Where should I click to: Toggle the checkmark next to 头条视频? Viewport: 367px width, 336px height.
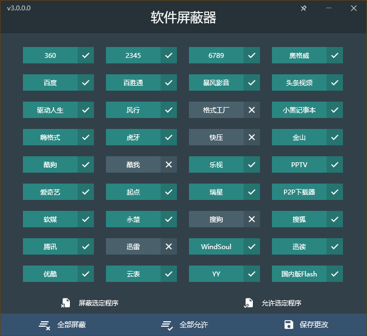click(x=335, y=82)
